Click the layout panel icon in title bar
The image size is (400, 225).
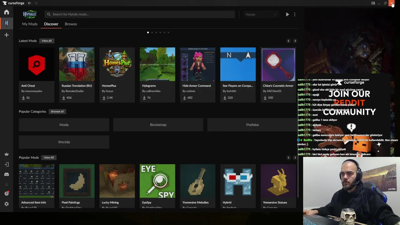[373, 3]
